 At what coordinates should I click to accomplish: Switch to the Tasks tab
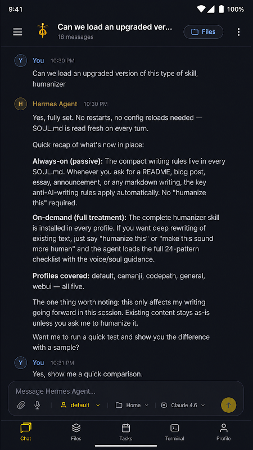pos(125,432)
